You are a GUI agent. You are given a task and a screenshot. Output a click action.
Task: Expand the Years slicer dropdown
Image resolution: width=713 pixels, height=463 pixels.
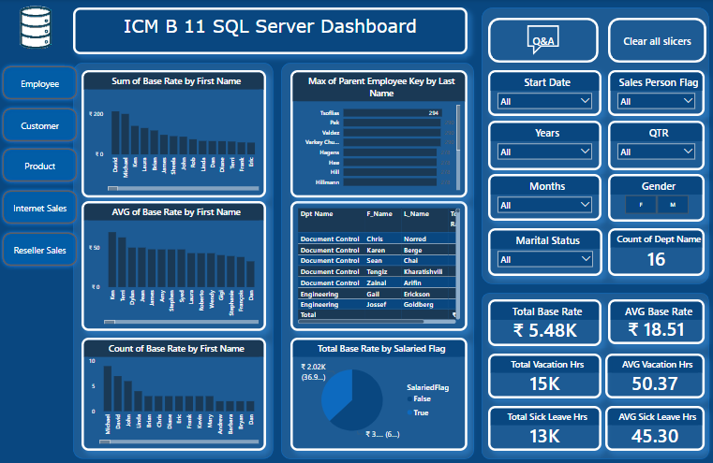(x=544, y=152)
